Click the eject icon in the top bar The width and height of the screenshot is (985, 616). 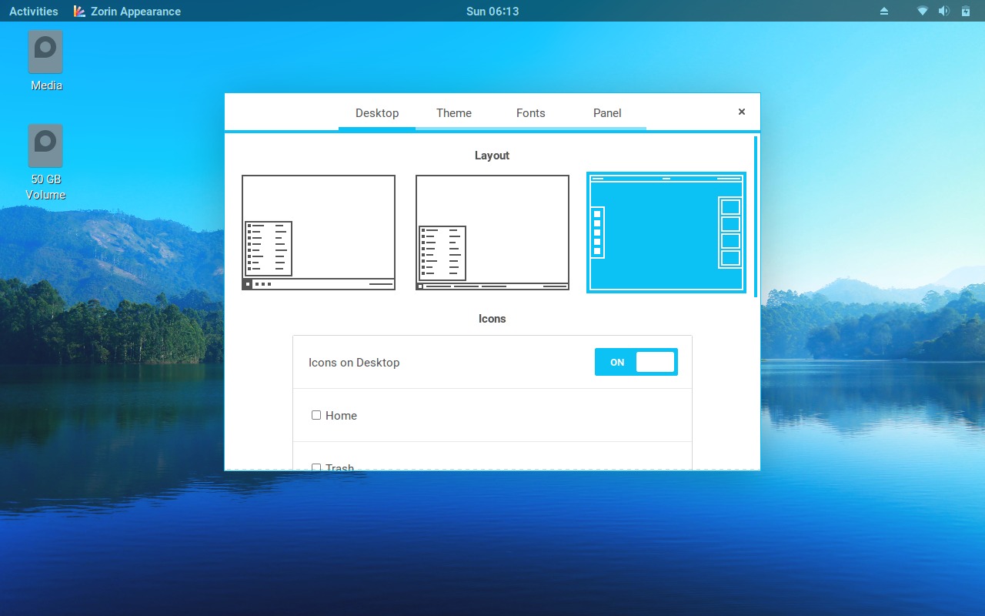[884, 11]
